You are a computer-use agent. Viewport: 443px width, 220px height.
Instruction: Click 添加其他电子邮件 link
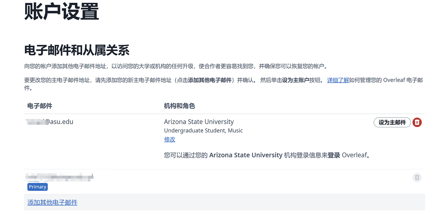(x=52, y=202)
